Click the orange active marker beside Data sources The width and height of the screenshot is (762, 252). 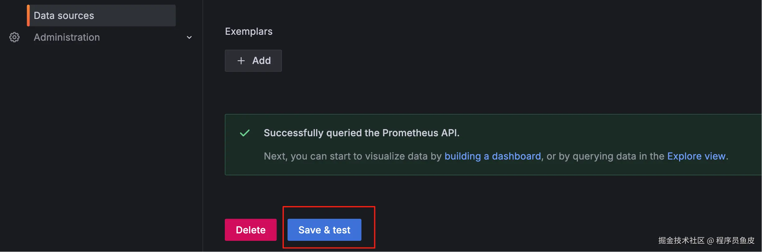click(x=28, y=16)
